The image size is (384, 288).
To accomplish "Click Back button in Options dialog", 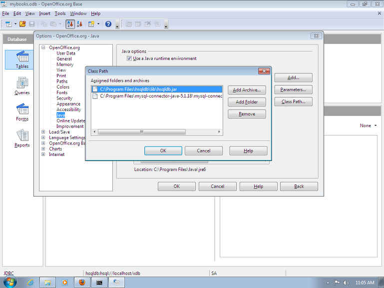I will tap(299, 186).
